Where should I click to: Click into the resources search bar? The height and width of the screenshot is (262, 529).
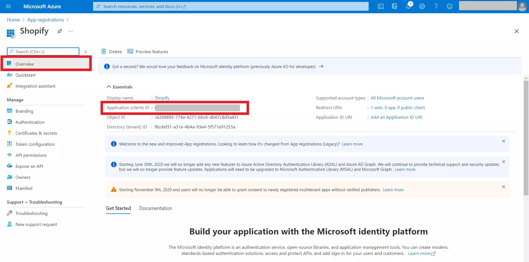click(x=231, y=6)
